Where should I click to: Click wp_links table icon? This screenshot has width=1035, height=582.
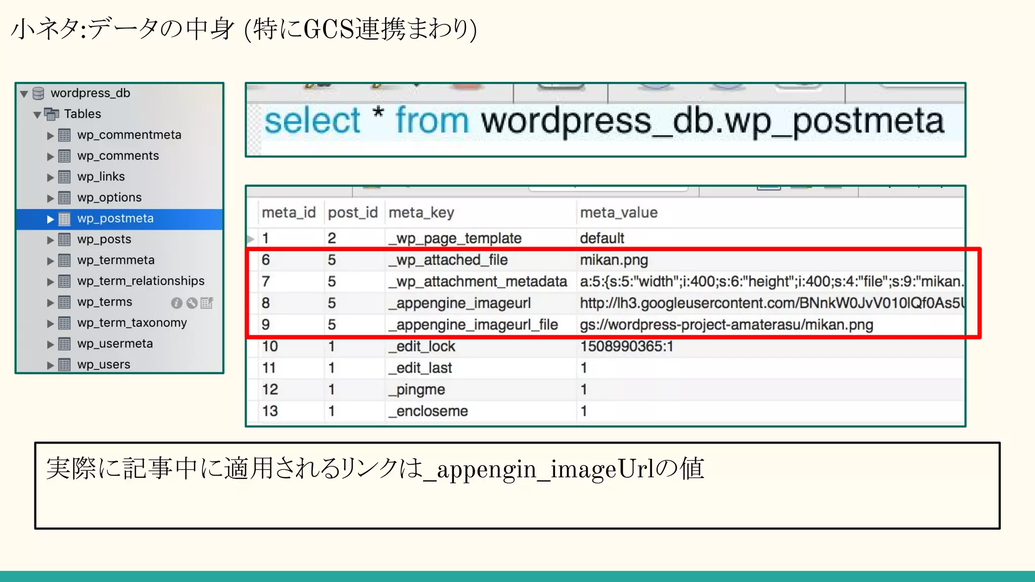(x=64, y=177)
